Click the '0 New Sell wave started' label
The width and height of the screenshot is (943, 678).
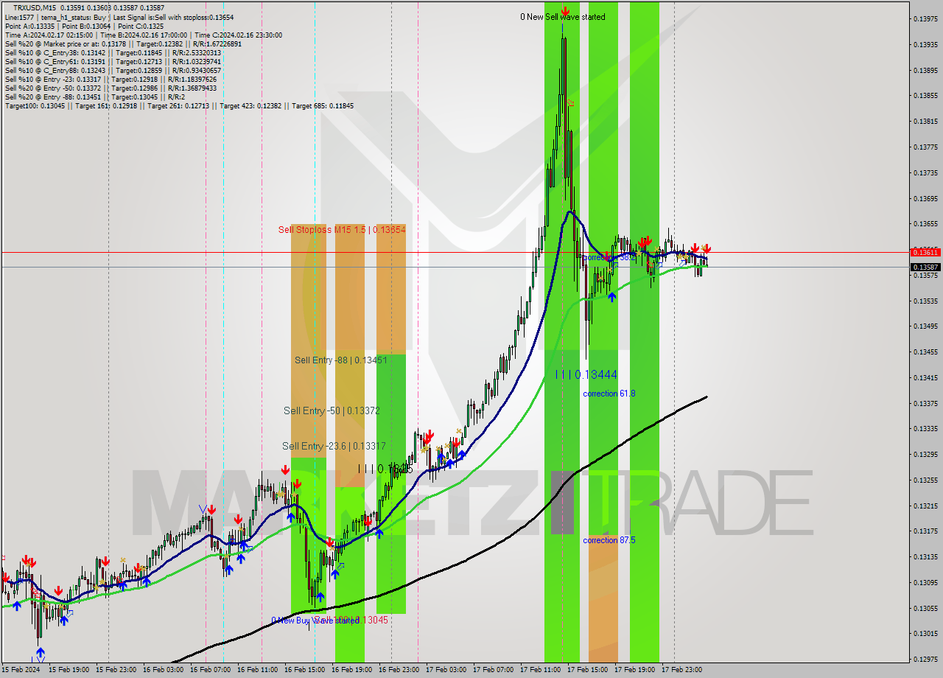pos(562,17)
